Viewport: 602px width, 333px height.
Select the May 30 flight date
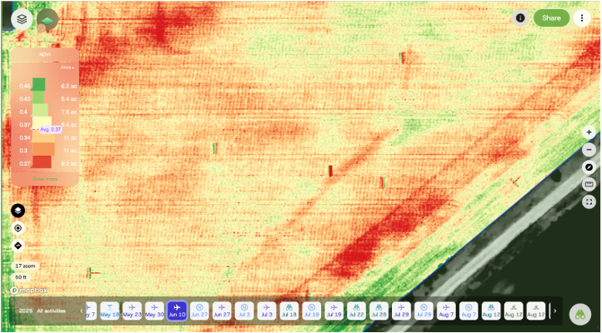[154, 311]
